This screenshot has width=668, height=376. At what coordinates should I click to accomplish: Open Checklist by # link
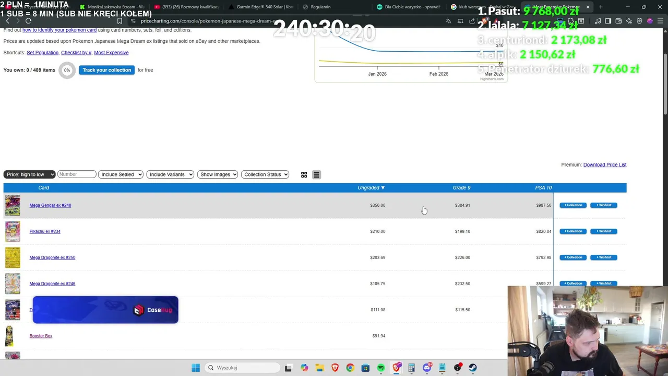coord(76,53)
